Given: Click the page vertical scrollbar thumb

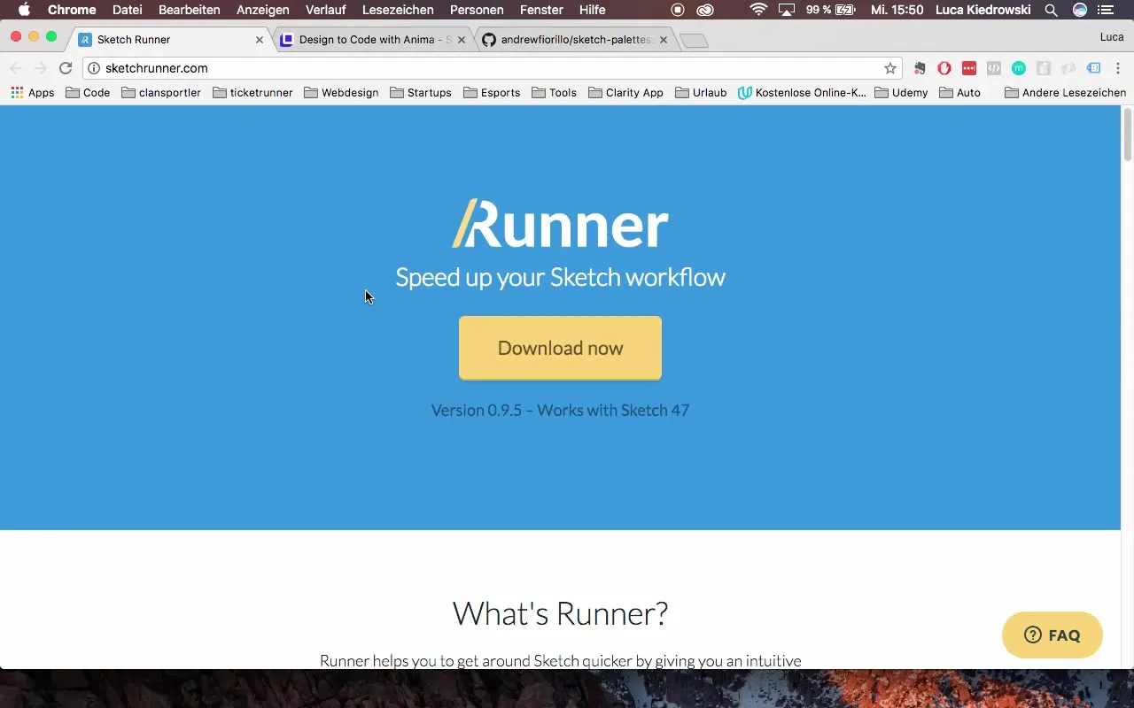Looking at the screenshot, I should tap(1128, 135).
